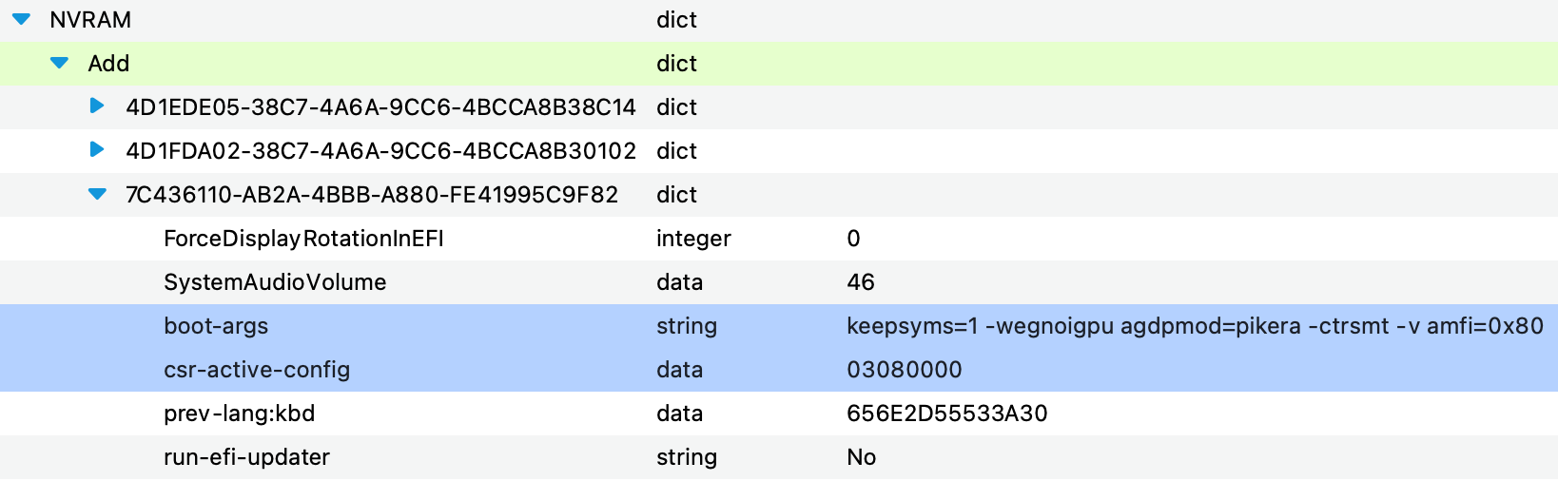Open type selector for boot-args string
The image size is (1558, 481).
[687, 326]
